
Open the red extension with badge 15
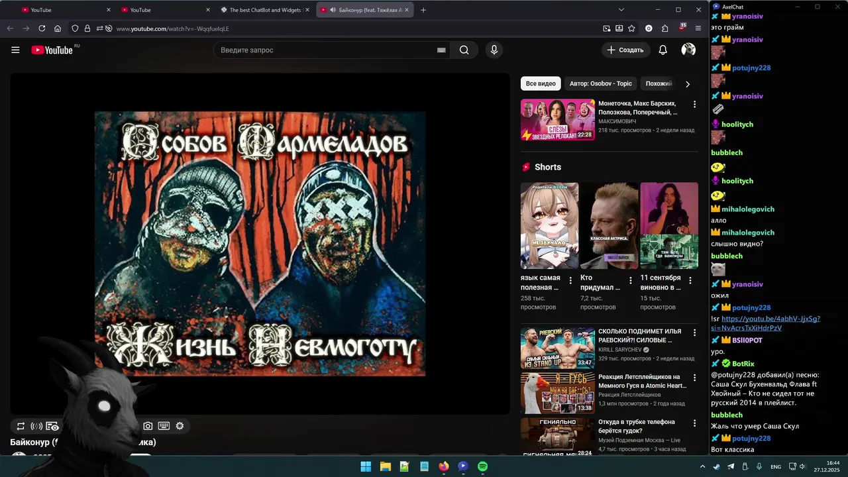tap(682, 28)
